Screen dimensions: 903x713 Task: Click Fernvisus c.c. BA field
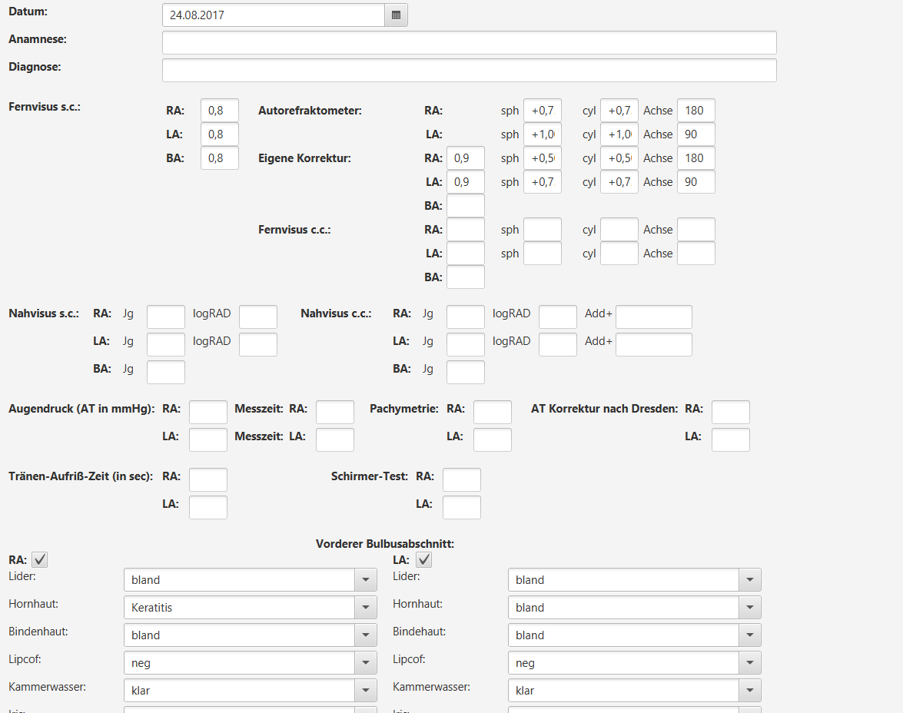(x=465, y=277)
